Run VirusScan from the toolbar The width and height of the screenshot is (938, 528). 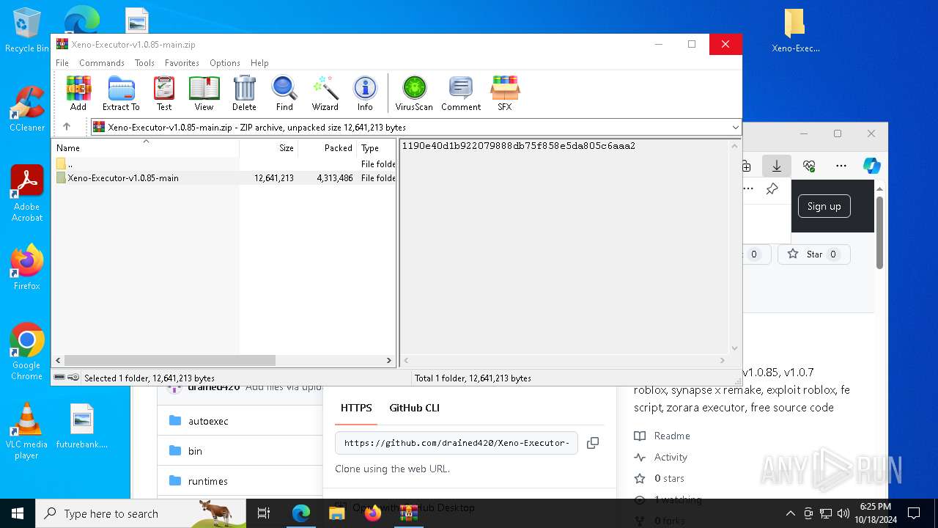(x=414, y=93)
